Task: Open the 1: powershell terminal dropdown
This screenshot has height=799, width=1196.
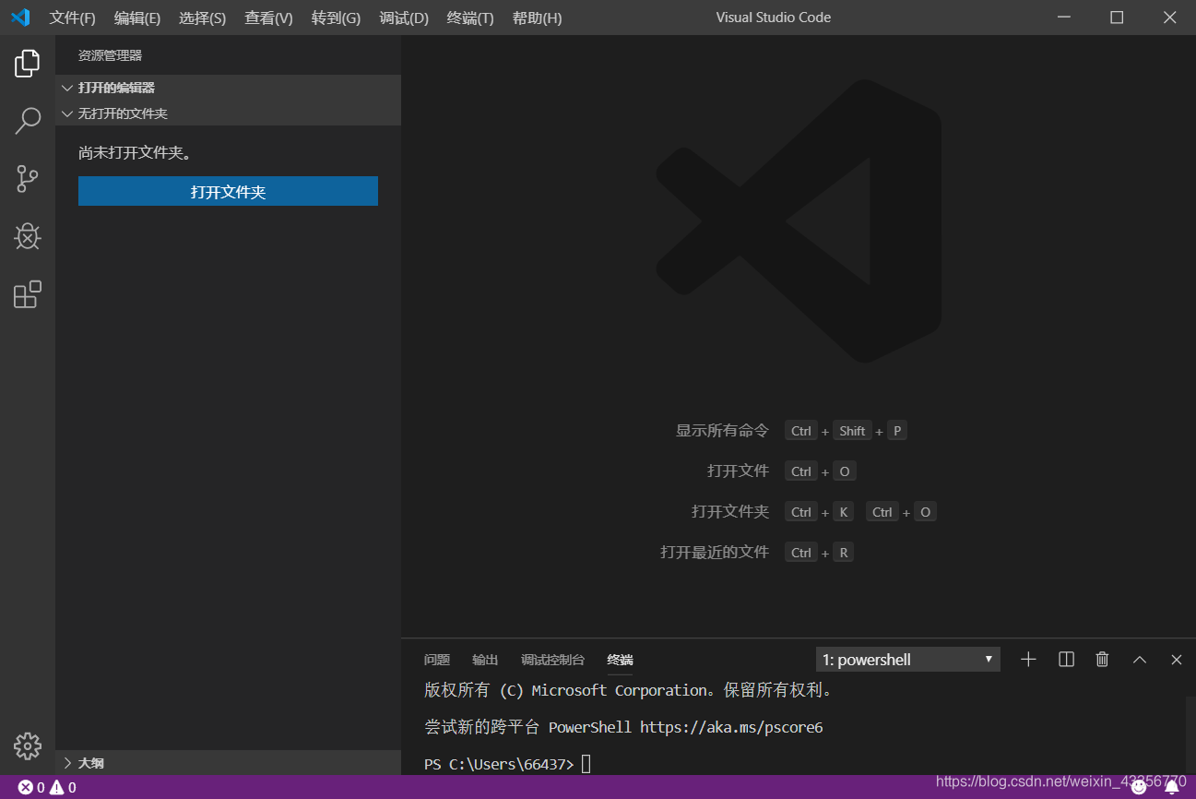Action: click(908, 660)
